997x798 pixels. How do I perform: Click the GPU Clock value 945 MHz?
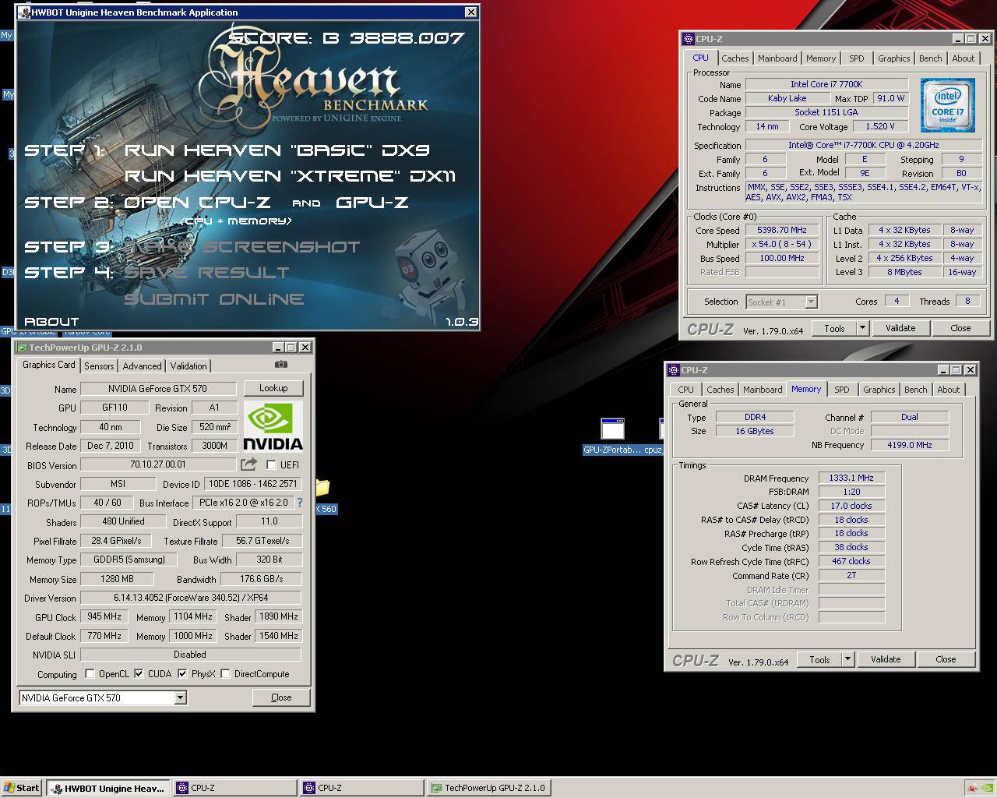coord(104,616)
